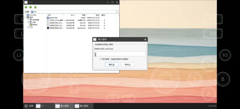The height and width of the screenshot is (109, 240).
Task: Click the AppConfig folder icon
Action: pyautogui.click(x=48, y=18)
